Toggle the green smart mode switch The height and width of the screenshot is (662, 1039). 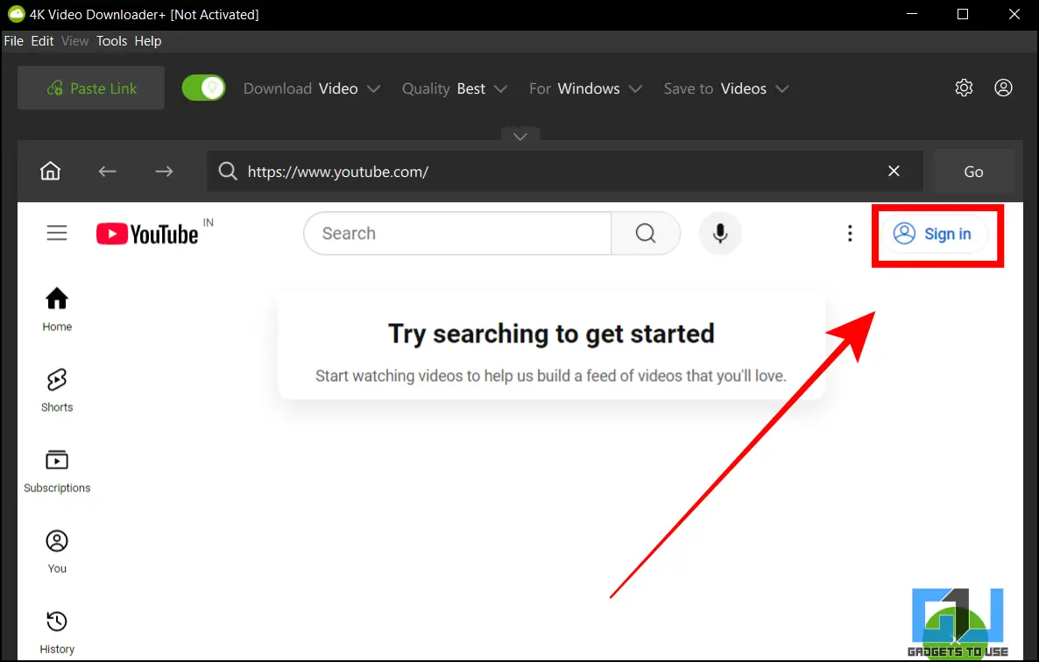tap(203, 88)
